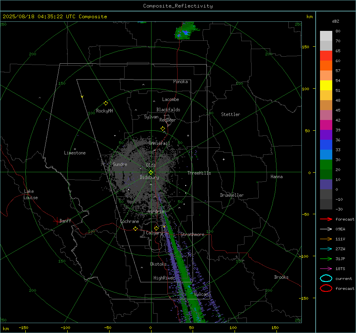Click the Composite_Reflectivity title
The image size is (356, 333).
178,6
